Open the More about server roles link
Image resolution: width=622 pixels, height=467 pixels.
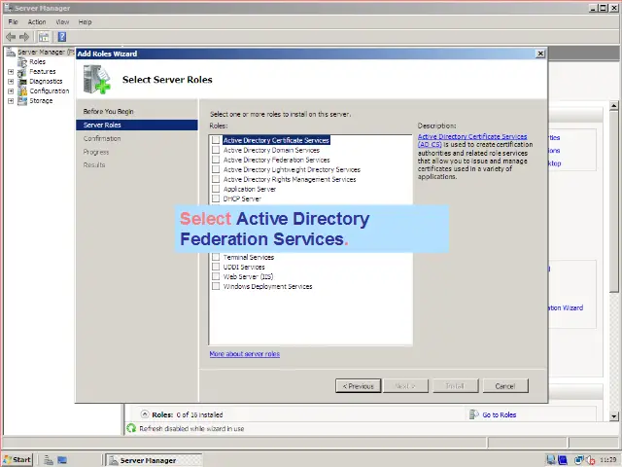[x=244, y=353]
